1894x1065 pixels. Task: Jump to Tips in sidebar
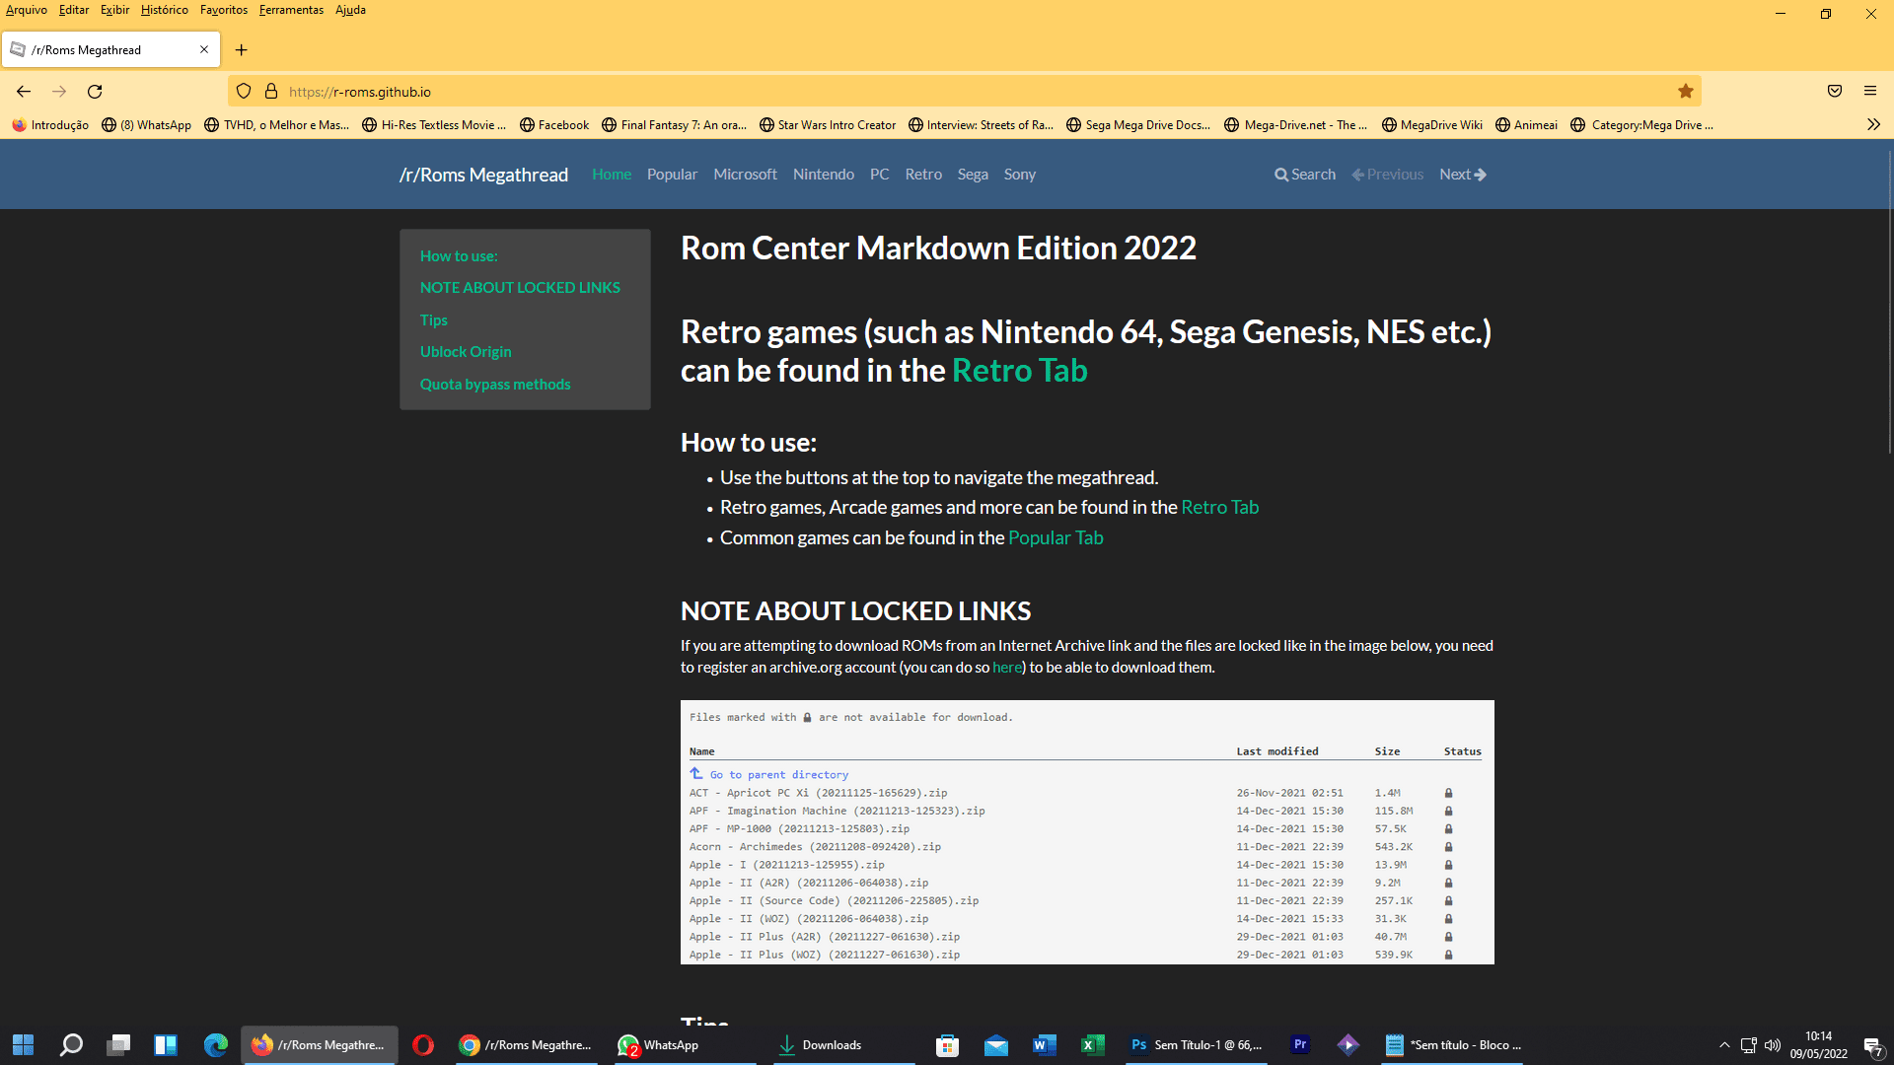coord(434,319)
